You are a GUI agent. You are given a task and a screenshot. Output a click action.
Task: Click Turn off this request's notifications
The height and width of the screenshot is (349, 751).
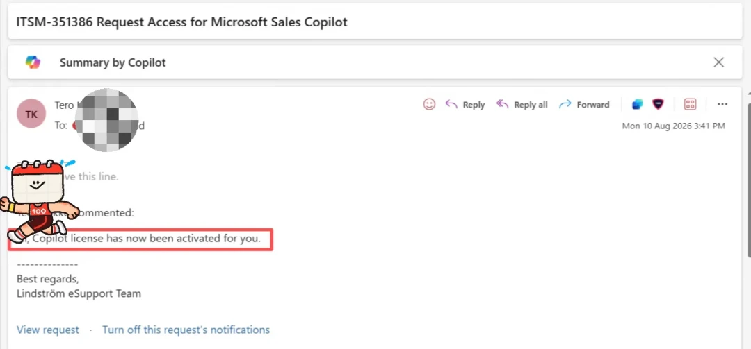click(x=186, y=330)
